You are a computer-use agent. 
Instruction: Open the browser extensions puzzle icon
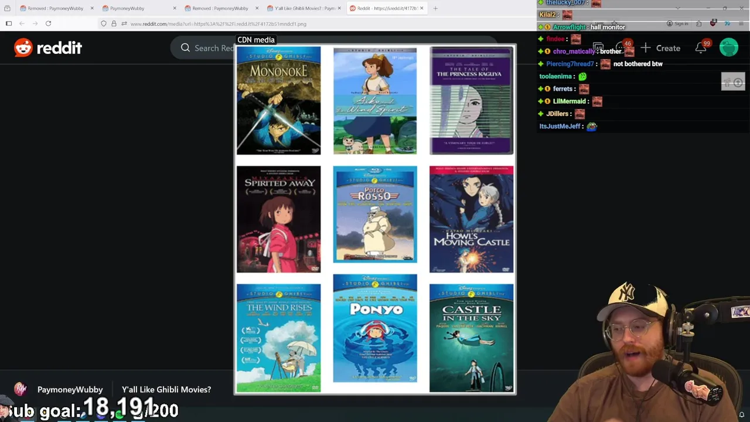699,23
